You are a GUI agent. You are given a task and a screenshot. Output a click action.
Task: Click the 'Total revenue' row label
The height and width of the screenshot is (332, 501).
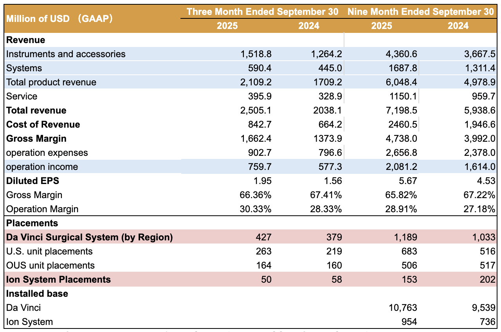pos(36,110)
